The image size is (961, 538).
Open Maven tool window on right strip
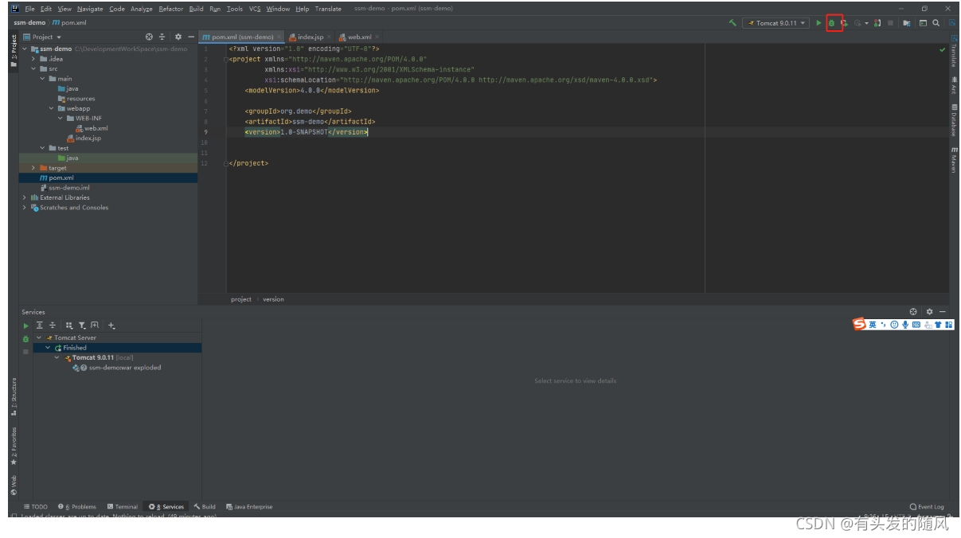pos(954,160)
